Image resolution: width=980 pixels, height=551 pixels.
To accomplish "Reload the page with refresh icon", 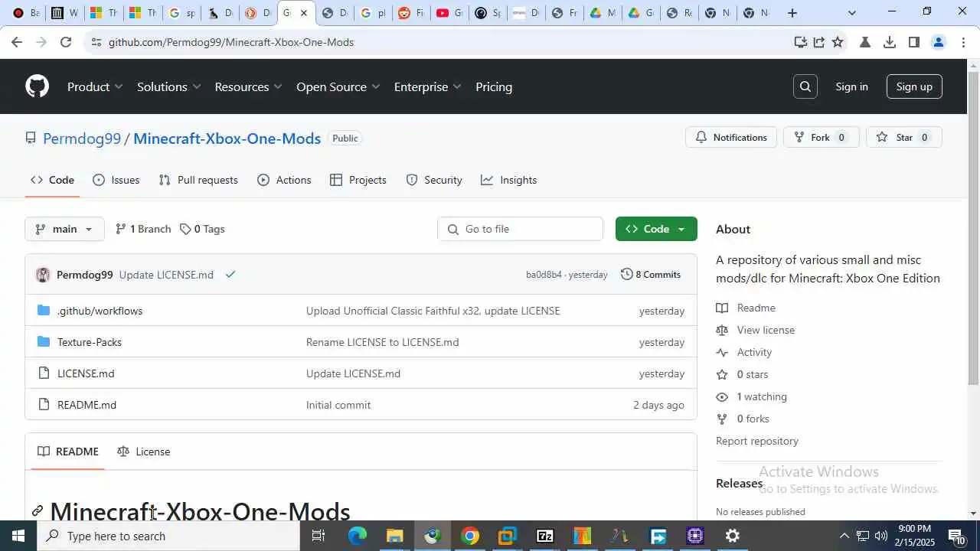I will [x=66, y=42].
